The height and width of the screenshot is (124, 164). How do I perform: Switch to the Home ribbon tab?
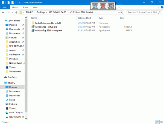pyautogui.click(x=15, y=7)
